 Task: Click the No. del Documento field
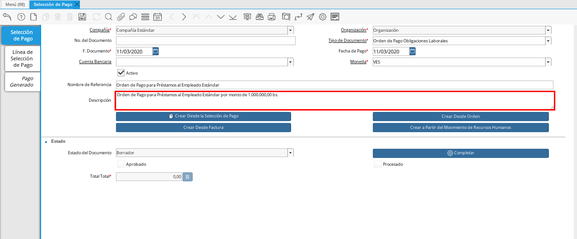point(206,41)
